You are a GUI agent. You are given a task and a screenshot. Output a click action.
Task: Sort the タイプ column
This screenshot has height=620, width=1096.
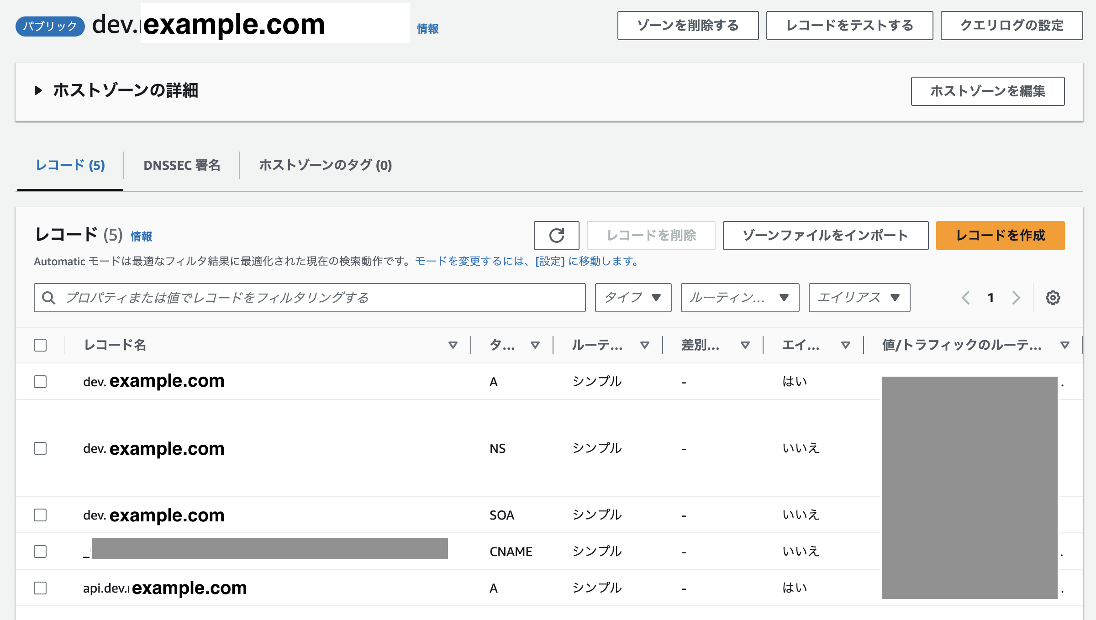tap(535, 345)
